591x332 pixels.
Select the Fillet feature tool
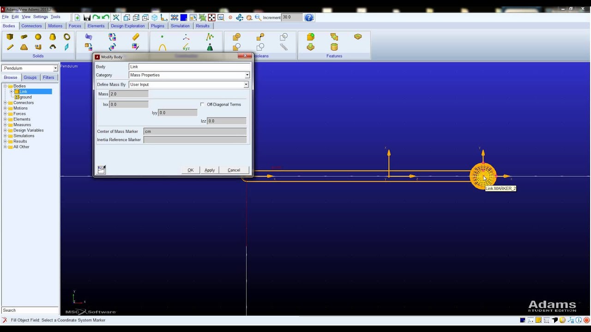click(x=311, y=37)
